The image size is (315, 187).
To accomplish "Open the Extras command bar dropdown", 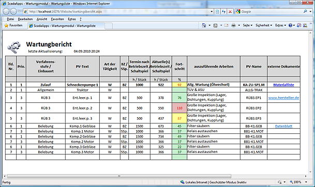I will [x=280, y=25].
